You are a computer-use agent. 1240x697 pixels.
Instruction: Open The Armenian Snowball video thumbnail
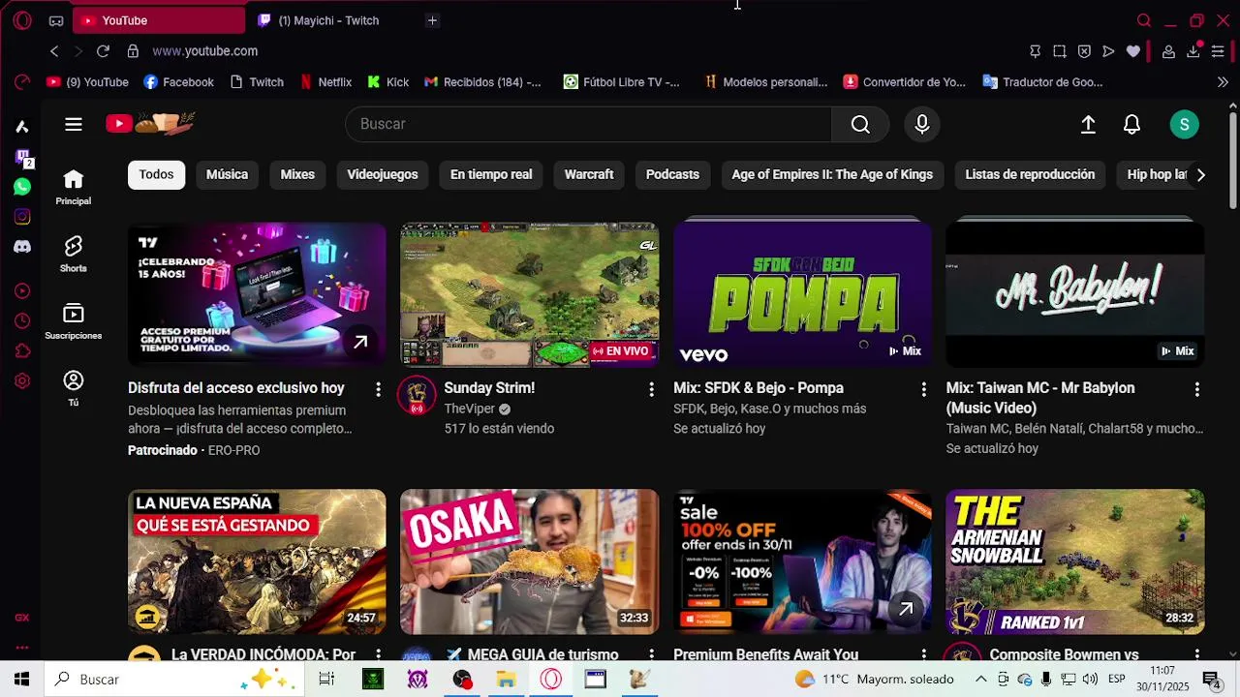tap(1075, 561)
